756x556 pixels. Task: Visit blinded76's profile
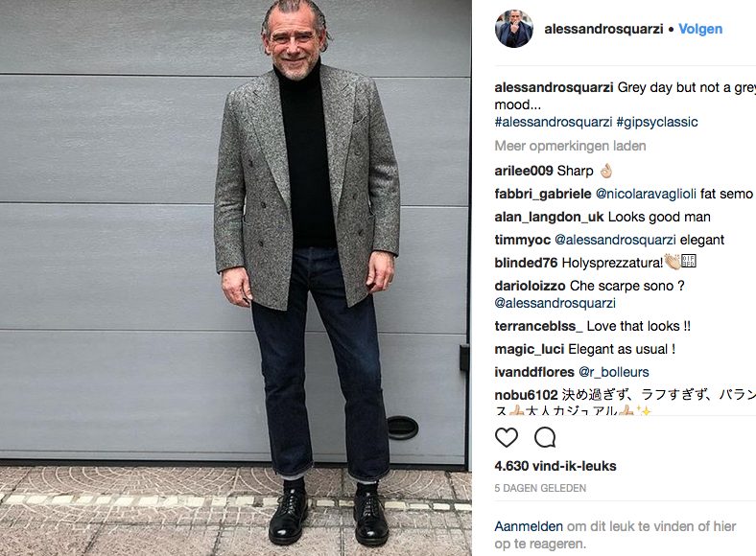tap(526, 263)
